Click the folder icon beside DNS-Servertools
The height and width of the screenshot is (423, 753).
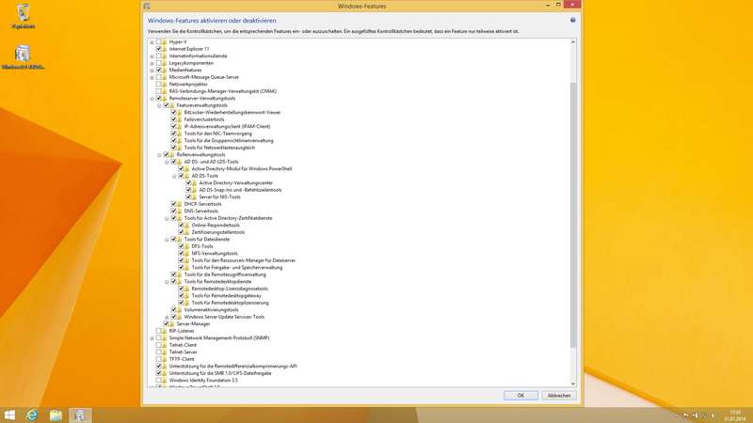179,211
